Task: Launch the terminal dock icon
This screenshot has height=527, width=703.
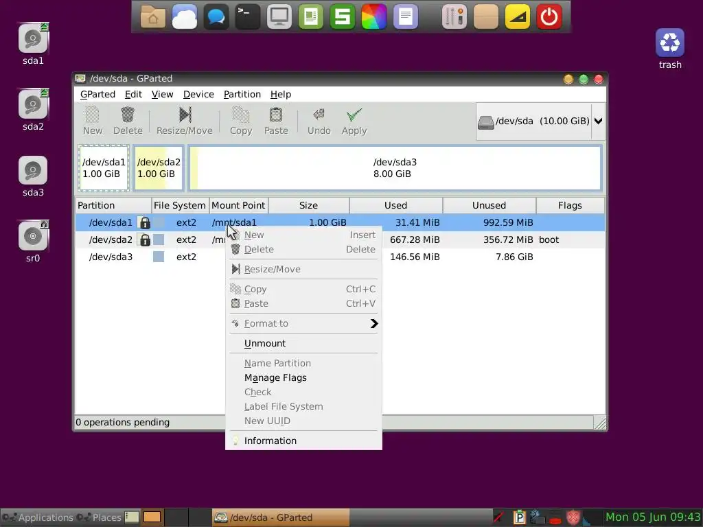Action: [x=247, y=17]
